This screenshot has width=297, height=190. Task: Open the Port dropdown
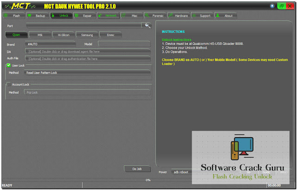point(84,25)
